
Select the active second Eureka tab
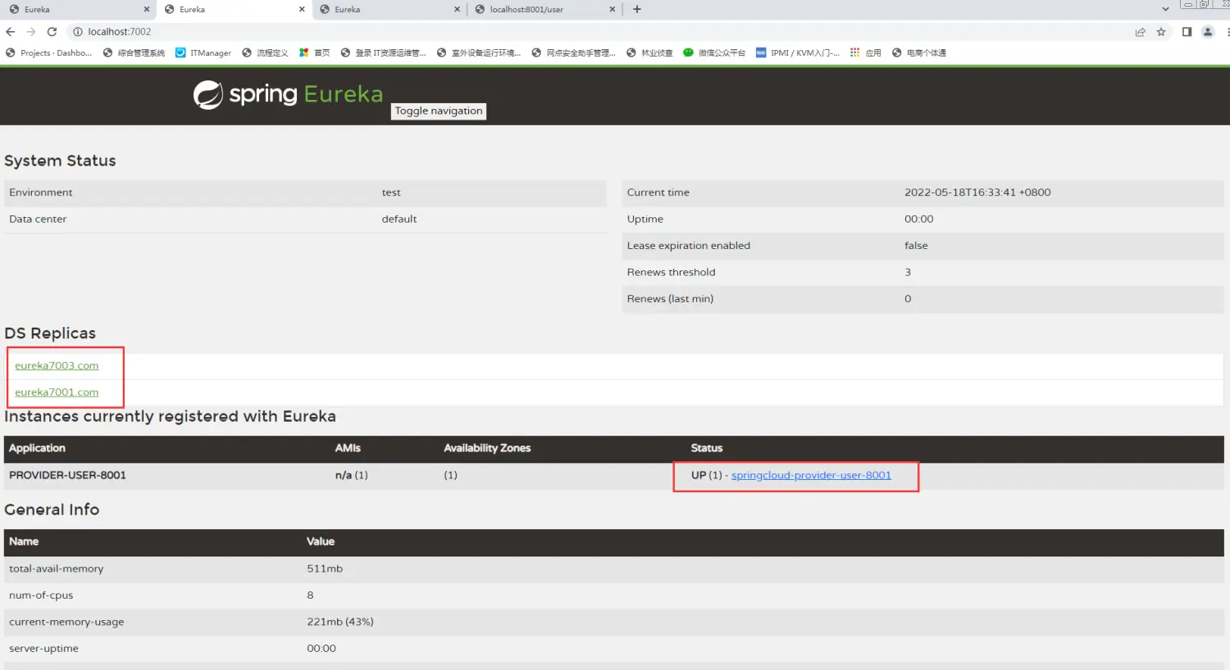(x=233, y=9)
